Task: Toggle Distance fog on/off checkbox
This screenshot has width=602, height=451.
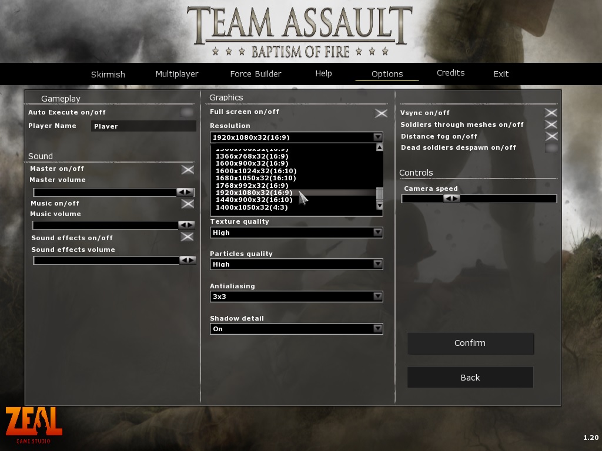Action: [x=551, y=136]
